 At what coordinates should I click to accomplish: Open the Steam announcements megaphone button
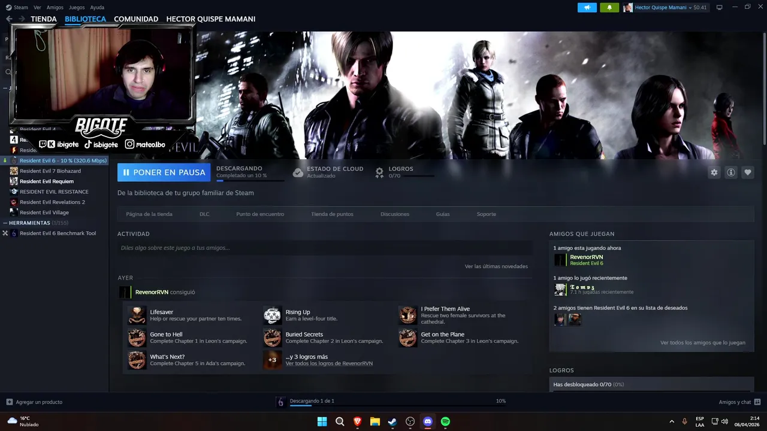tap(587, 7)
